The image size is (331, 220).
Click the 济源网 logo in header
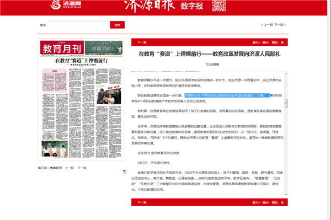(x=66, y=4)
